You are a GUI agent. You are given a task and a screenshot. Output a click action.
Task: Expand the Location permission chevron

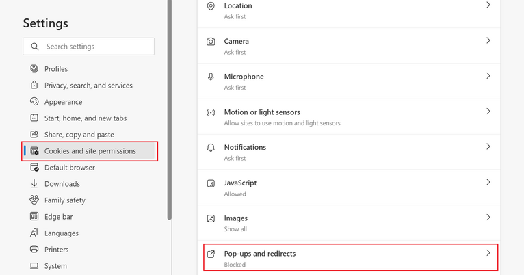pos(488,5)
